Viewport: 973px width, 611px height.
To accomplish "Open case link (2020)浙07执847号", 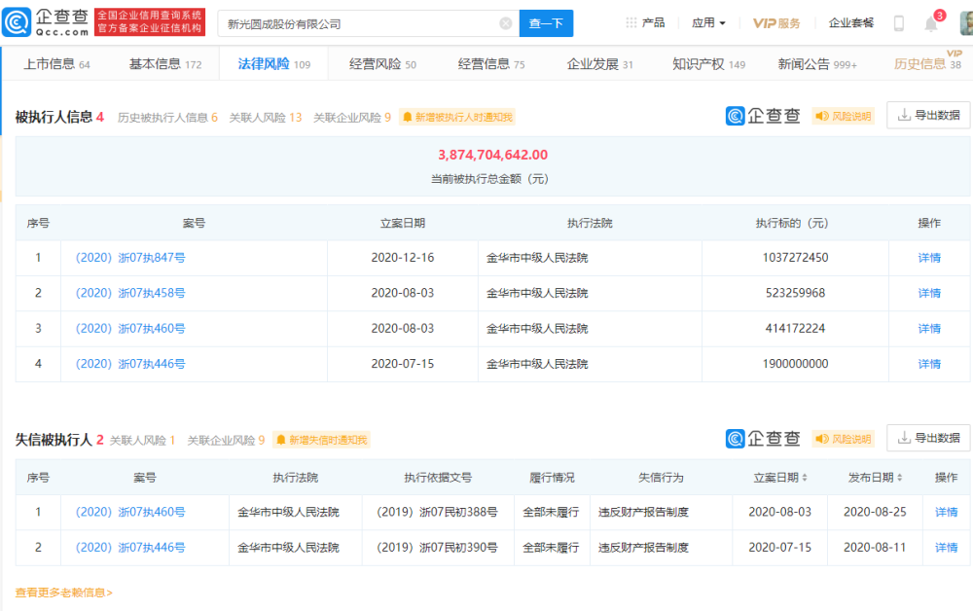I will click(130, 258).
